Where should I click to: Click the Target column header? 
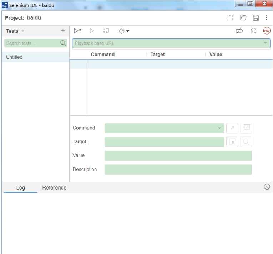click(158, 55)
